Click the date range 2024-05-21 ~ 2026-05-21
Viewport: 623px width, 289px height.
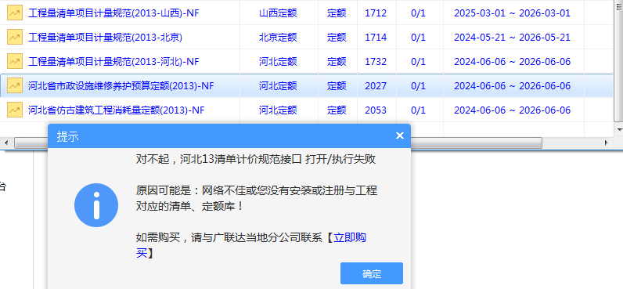512,38
